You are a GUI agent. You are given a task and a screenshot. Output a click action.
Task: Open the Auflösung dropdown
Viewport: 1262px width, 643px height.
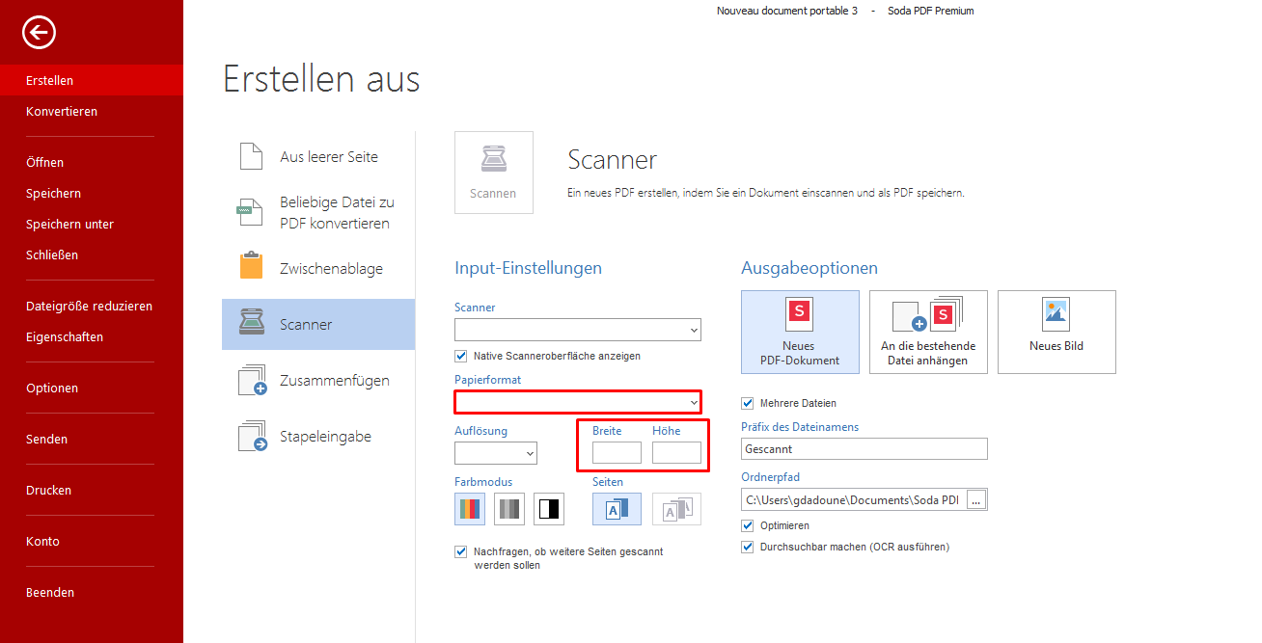click(x=496, y=453)
